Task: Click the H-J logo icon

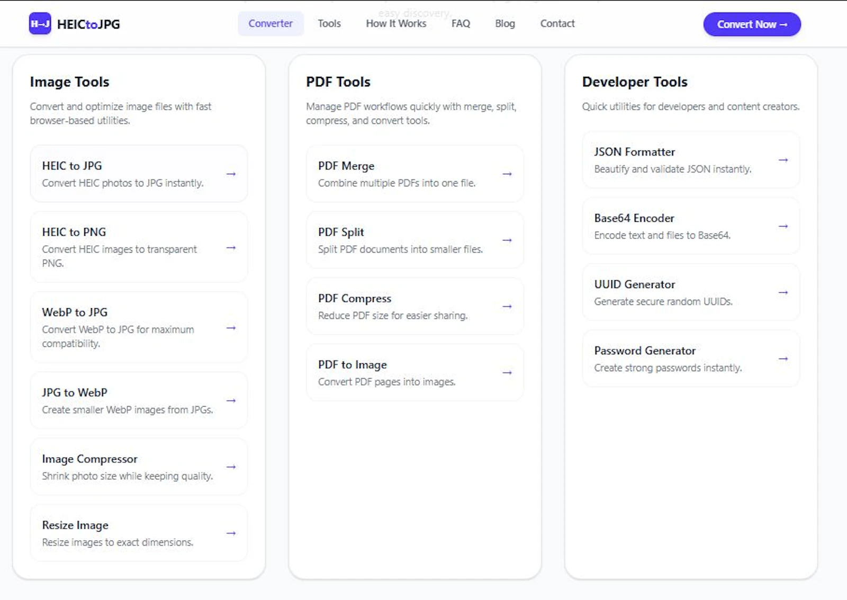Action: tap(40, 24)
